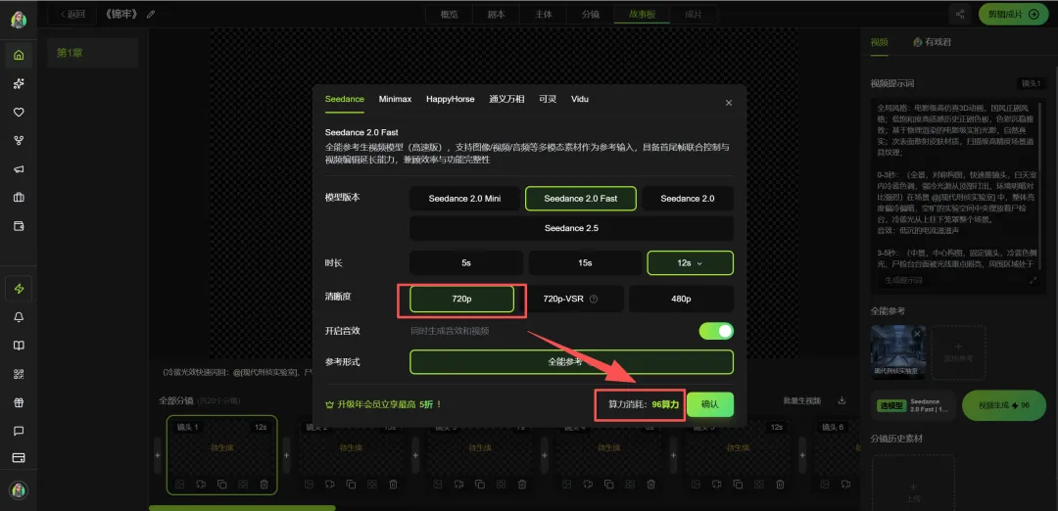Open the chat bubble icon in sidebar
The height and width of the screenshot is (511, 1058).
(19, 431)
